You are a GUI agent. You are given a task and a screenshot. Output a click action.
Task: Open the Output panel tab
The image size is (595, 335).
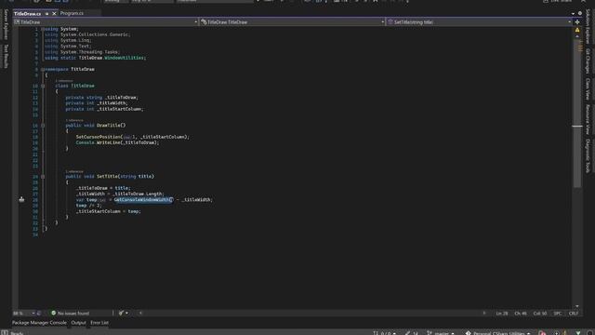(78, 323)
